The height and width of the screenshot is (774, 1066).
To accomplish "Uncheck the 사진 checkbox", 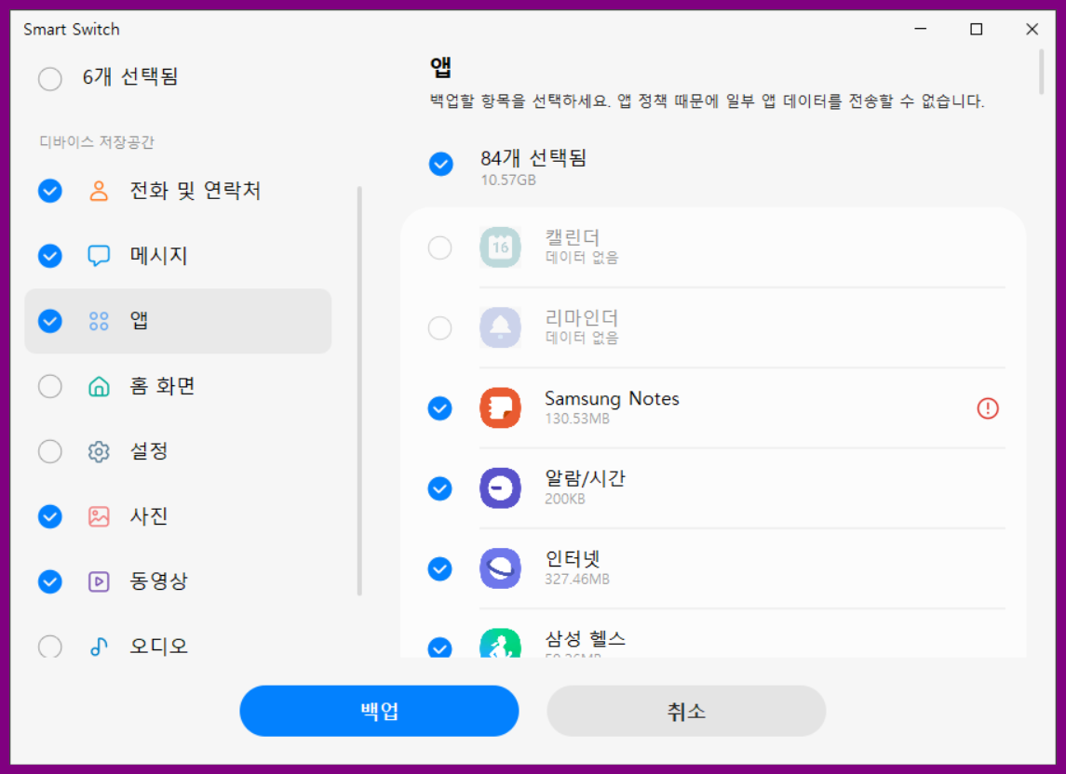I will (50, 516).
